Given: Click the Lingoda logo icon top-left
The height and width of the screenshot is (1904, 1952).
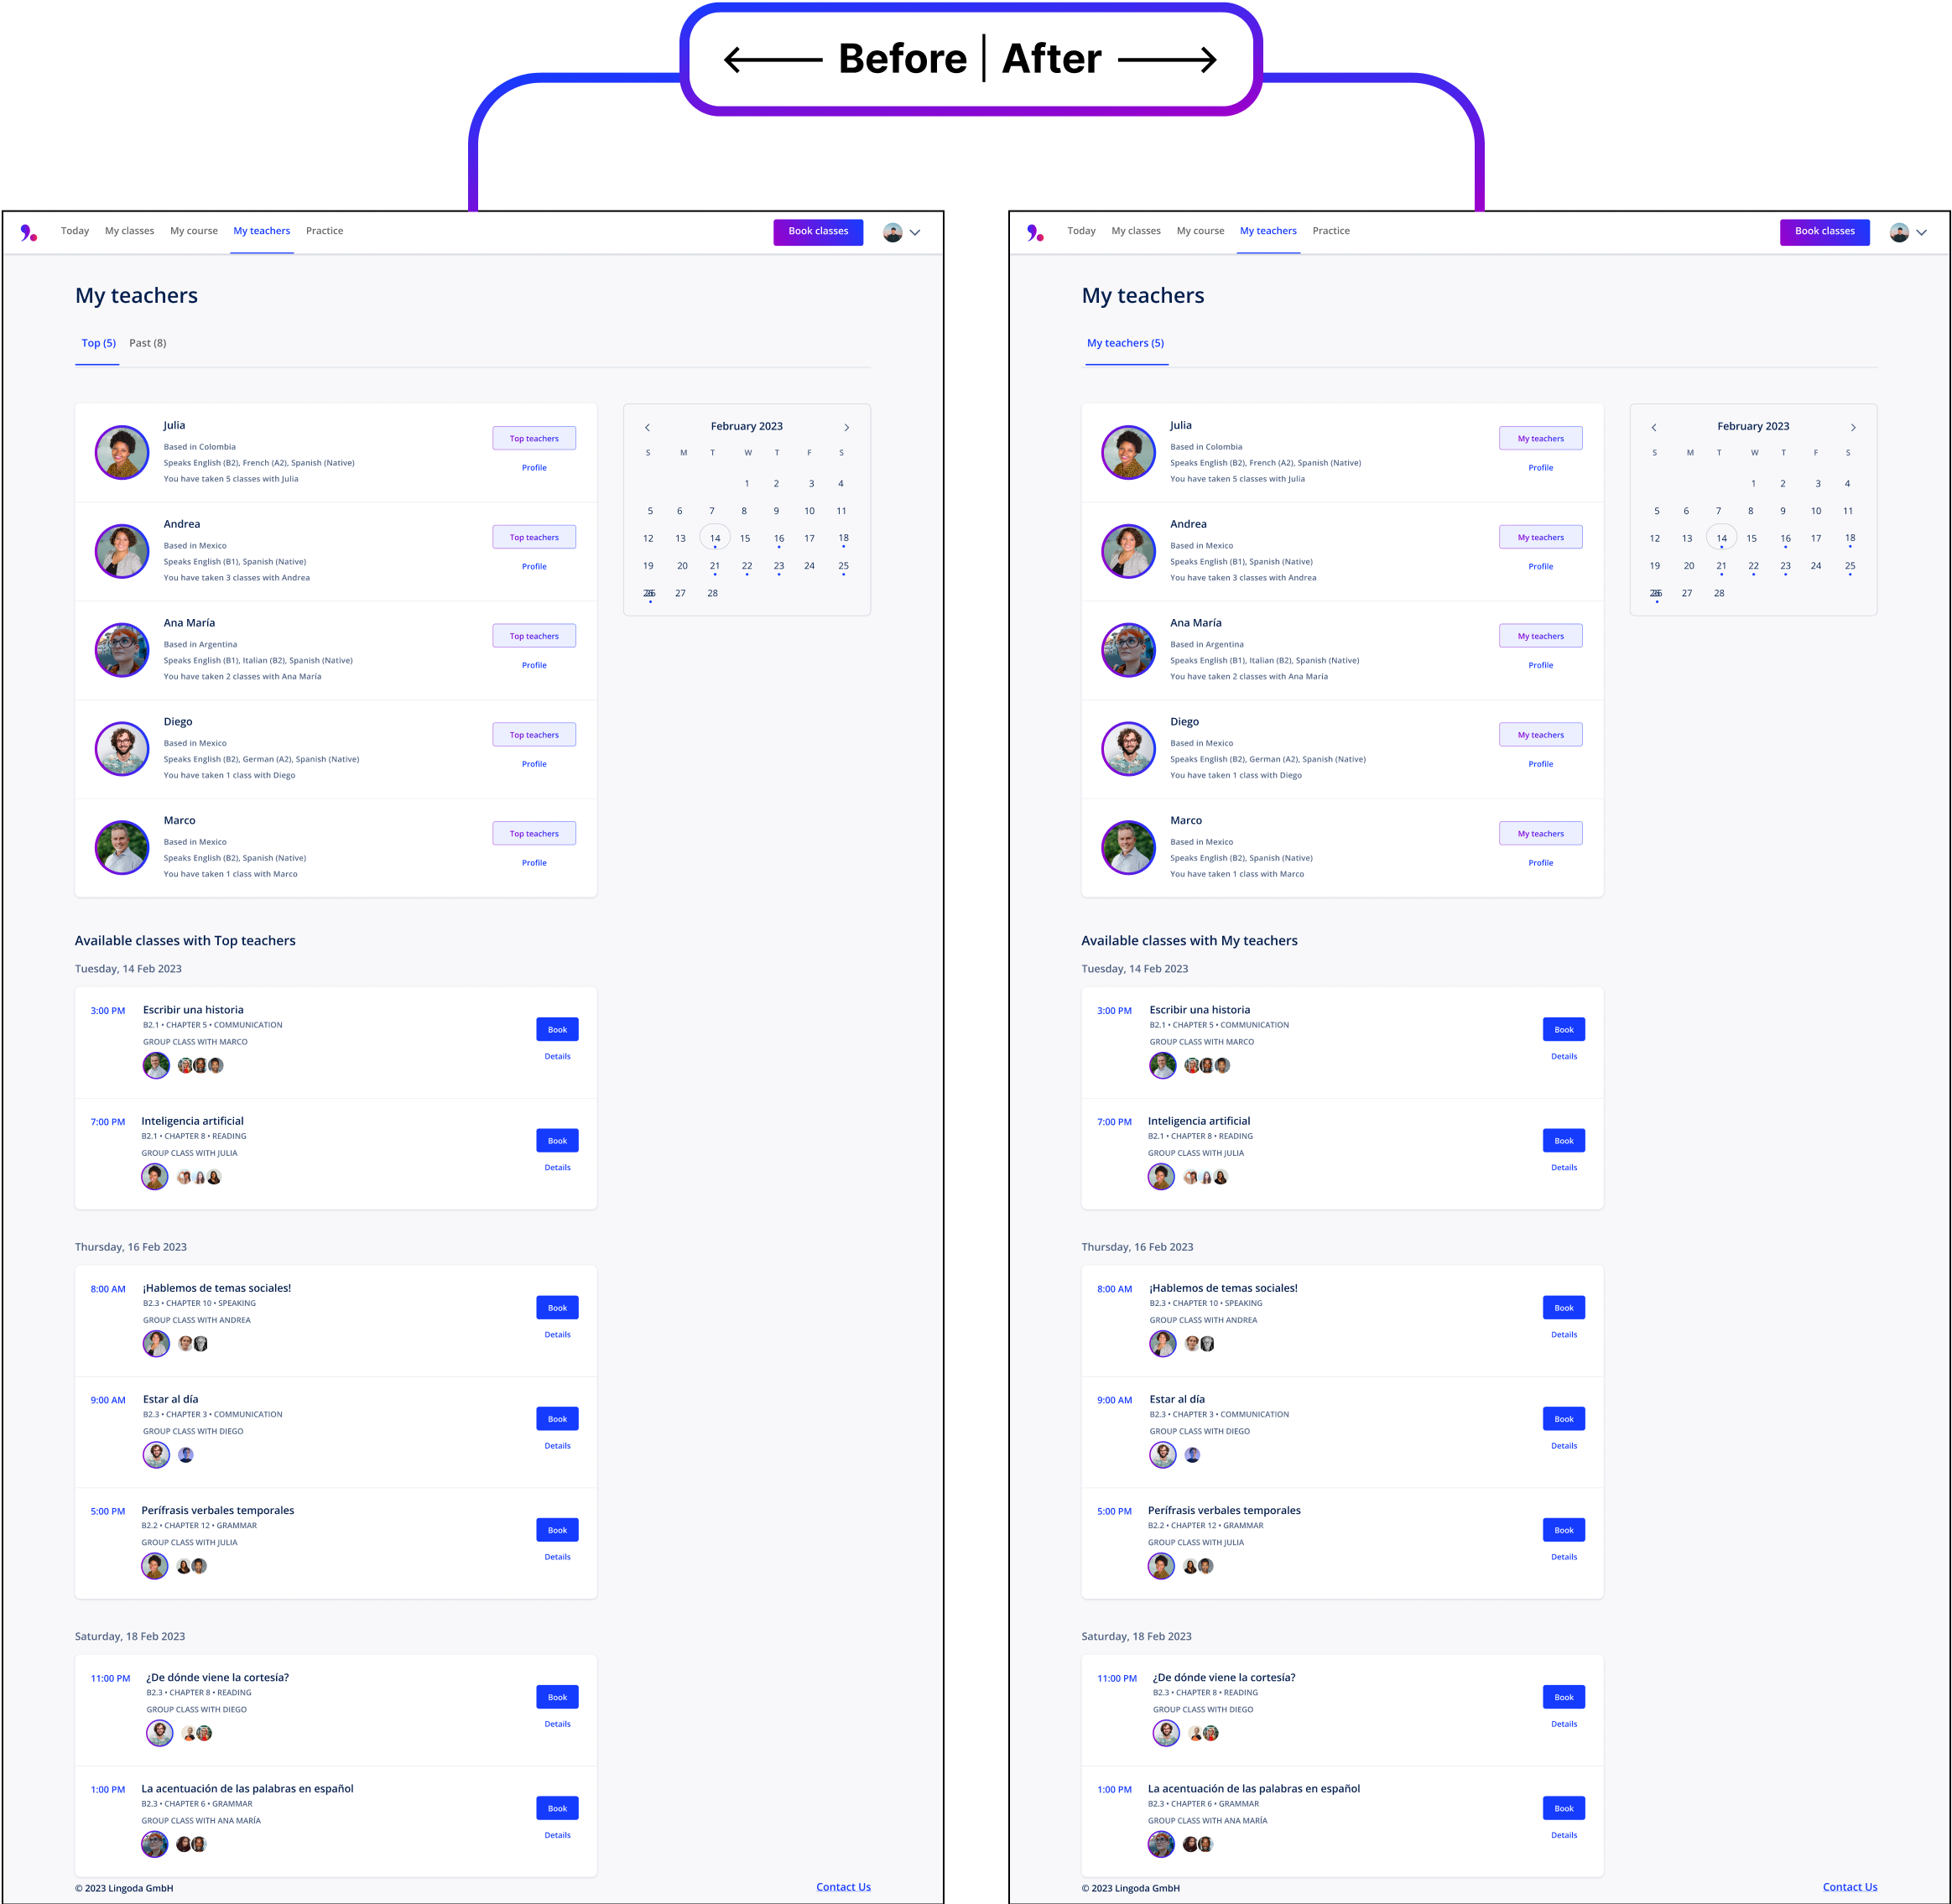Looking at the screenshot, I should (x=26, y=230).
